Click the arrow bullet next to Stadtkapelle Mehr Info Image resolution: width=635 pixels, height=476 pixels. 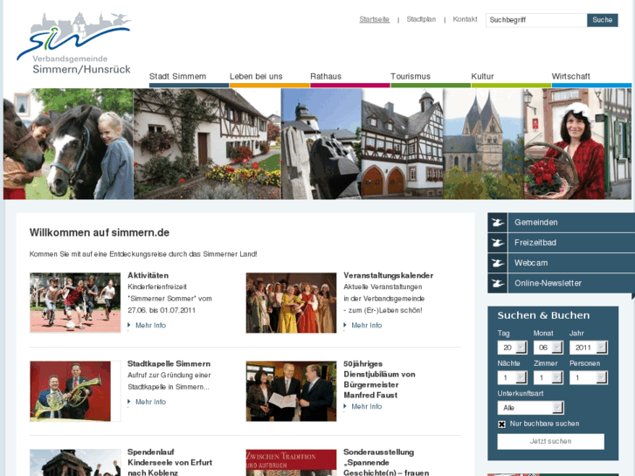click(x=128, y=402)
